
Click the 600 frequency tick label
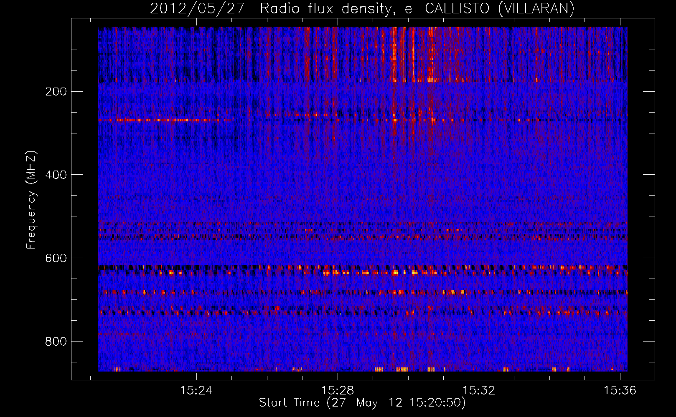(56, 258)
